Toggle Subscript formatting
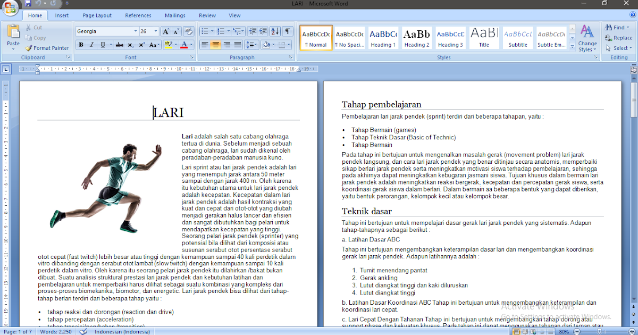The height and width of the screenshot is (335, 638). 131,45
